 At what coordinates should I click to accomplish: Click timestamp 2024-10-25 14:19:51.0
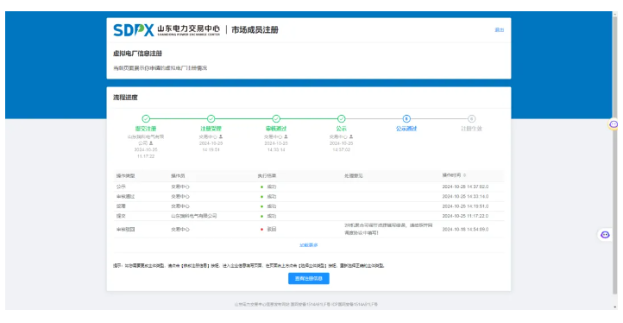click(465, 206)
